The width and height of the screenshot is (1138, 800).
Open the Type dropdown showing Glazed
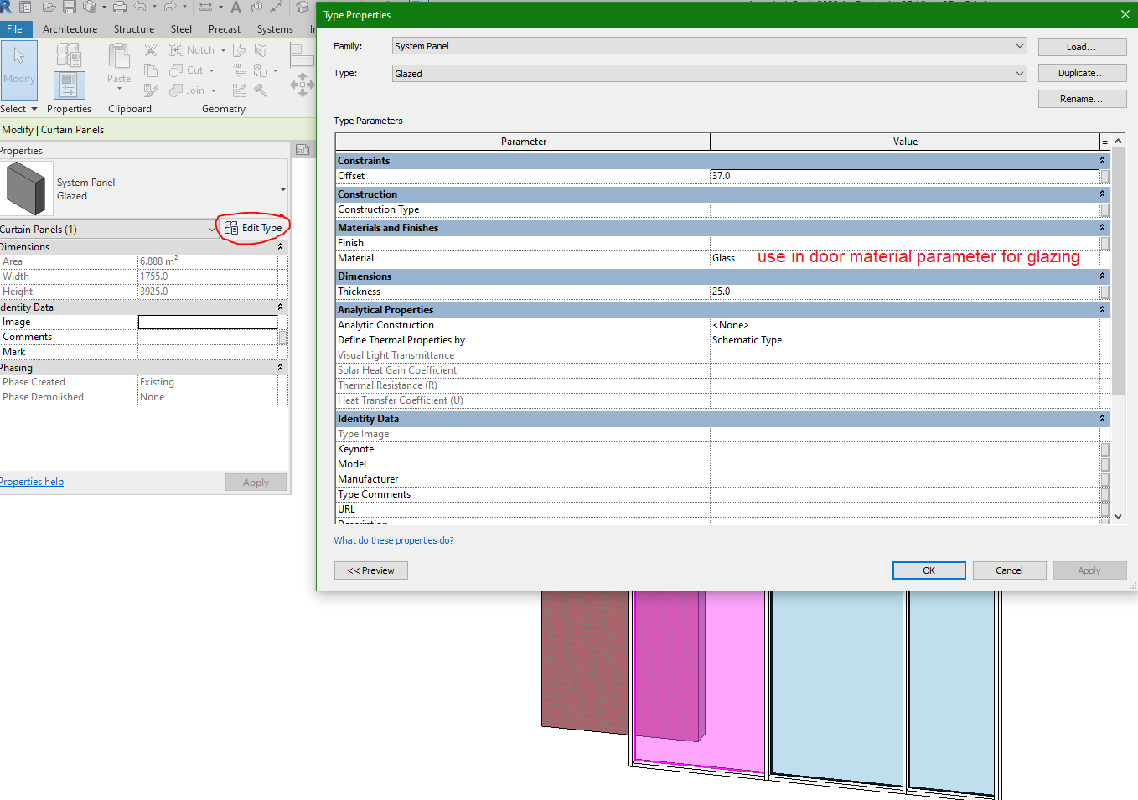(x=1019, y=74)
